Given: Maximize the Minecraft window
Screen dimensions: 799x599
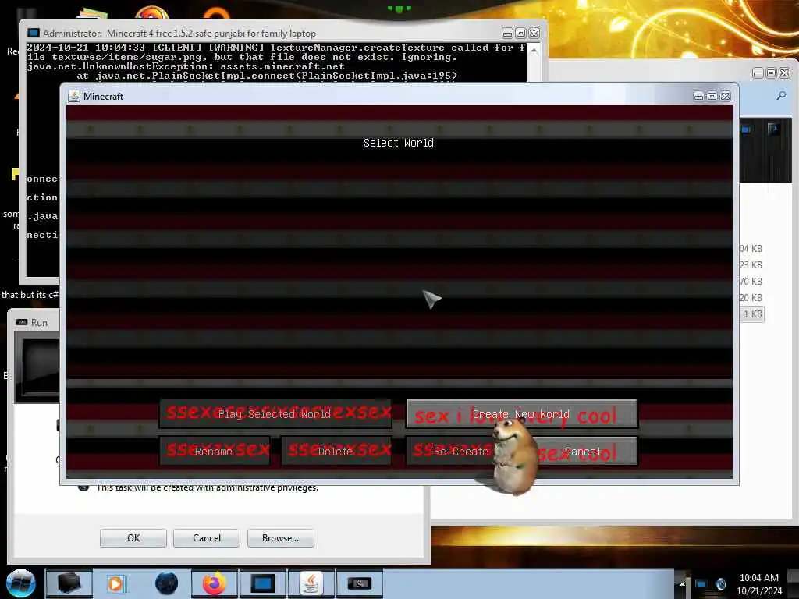Looking at the screenshot, I should click(712, 96).
